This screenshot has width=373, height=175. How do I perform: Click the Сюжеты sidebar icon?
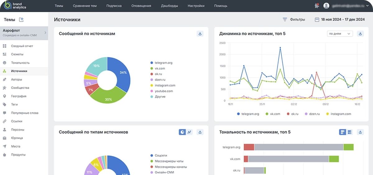pos(4,54)
